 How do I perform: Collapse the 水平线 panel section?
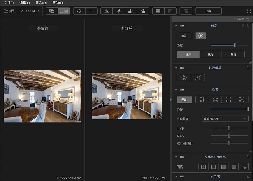click(x=176, y=176)
